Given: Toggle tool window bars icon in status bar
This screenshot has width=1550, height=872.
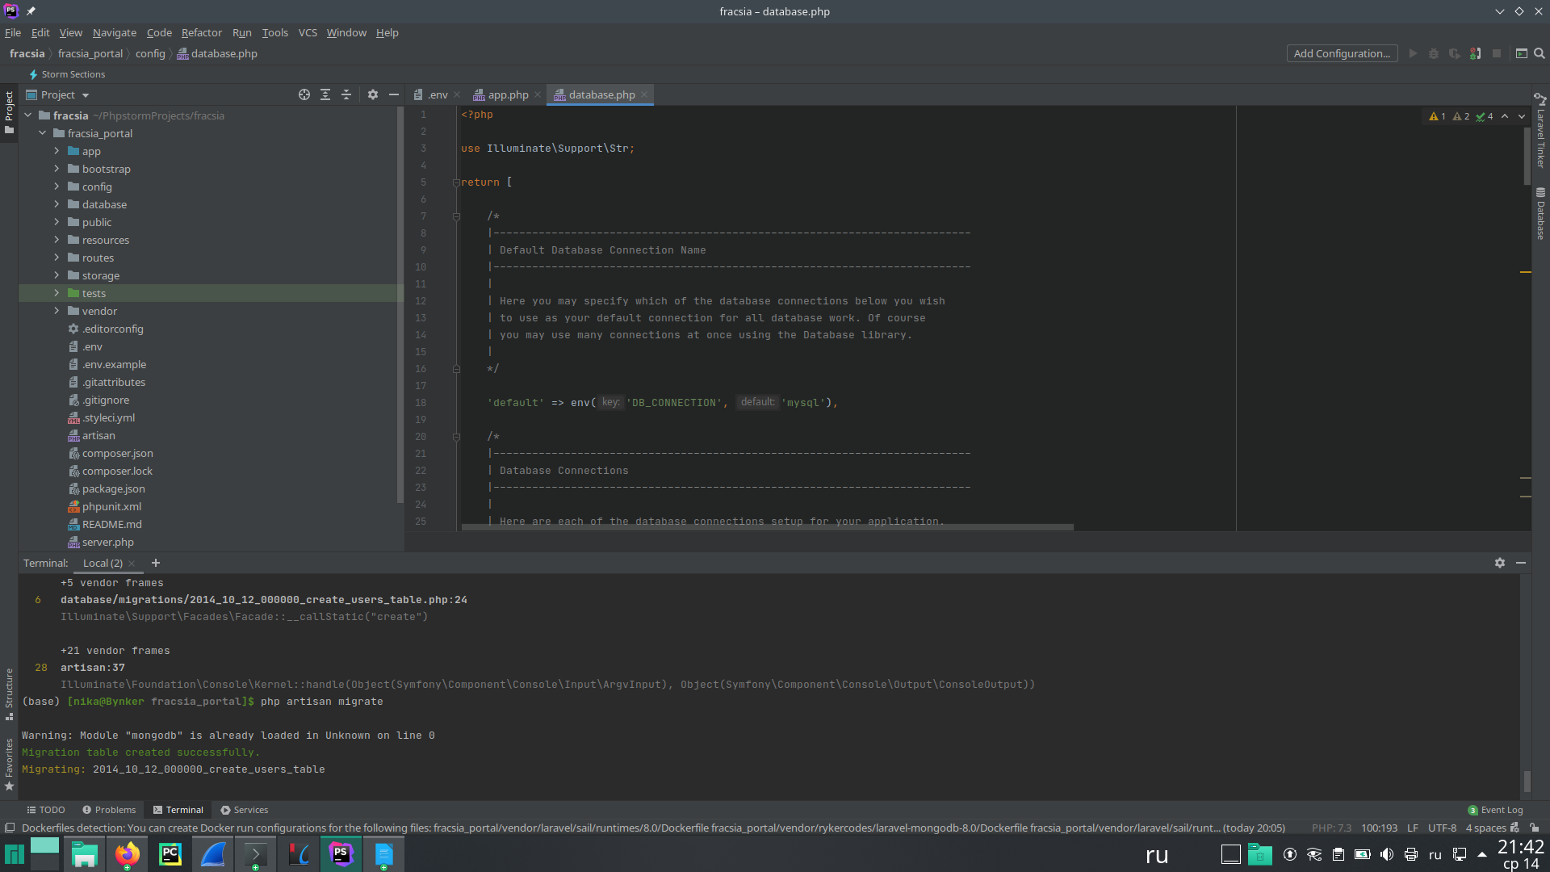Looking at the screenshot, I should (x=10, y=828).
